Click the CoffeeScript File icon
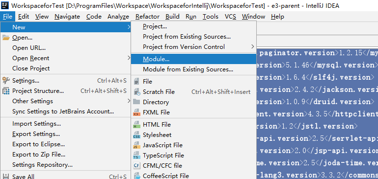The height and width of the screenshot is (179, 378). coord(136,176)
